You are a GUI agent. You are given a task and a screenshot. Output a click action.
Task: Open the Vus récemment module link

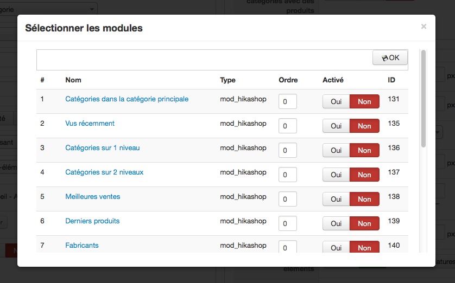coord(90,123)
